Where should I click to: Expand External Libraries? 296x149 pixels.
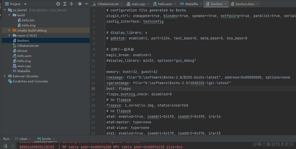pyautogui.click(x=5, y=76)
